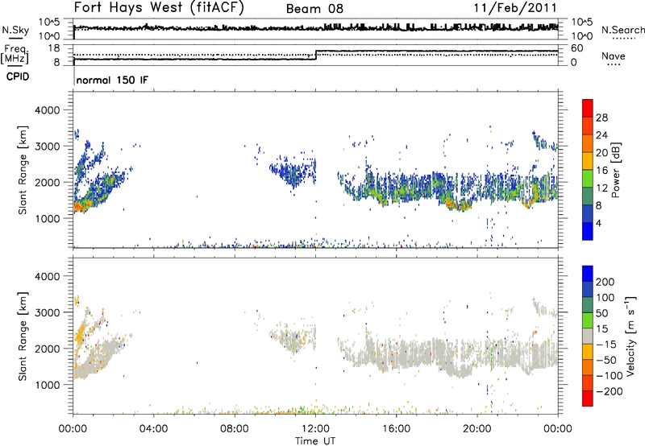The height and width of the screenshot is (446, 645).
Task: Click the '16:00' time tick label
Action: tap(396, 429)
